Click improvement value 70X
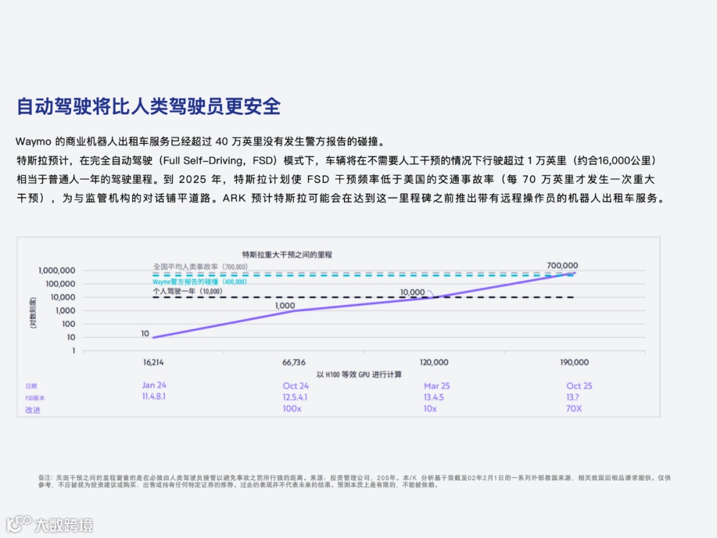 pos(574,409)
